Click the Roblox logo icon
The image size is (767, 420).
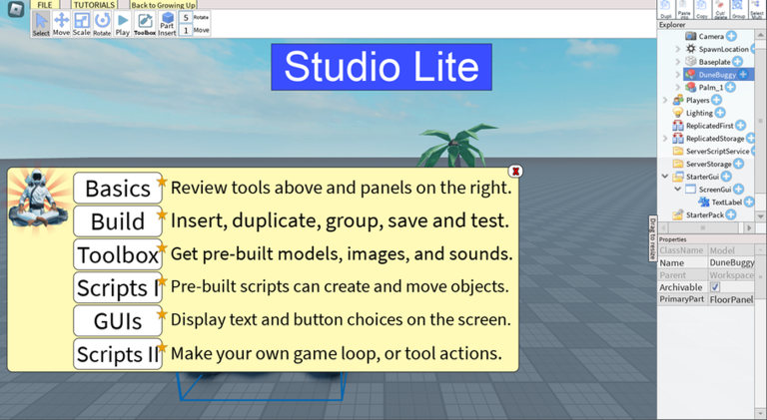(x=16, y=9)
